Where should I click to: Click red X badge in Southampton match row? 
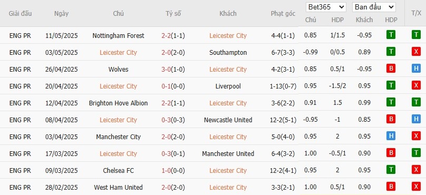416,52
